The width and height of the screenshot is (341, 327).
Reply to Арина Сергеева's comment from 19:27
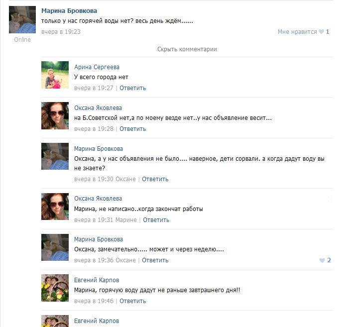(132, 88)
